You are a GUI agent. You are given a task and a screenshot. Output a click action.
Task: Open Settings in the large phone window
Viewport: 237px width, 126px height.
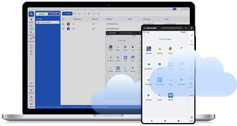[170, 97]
